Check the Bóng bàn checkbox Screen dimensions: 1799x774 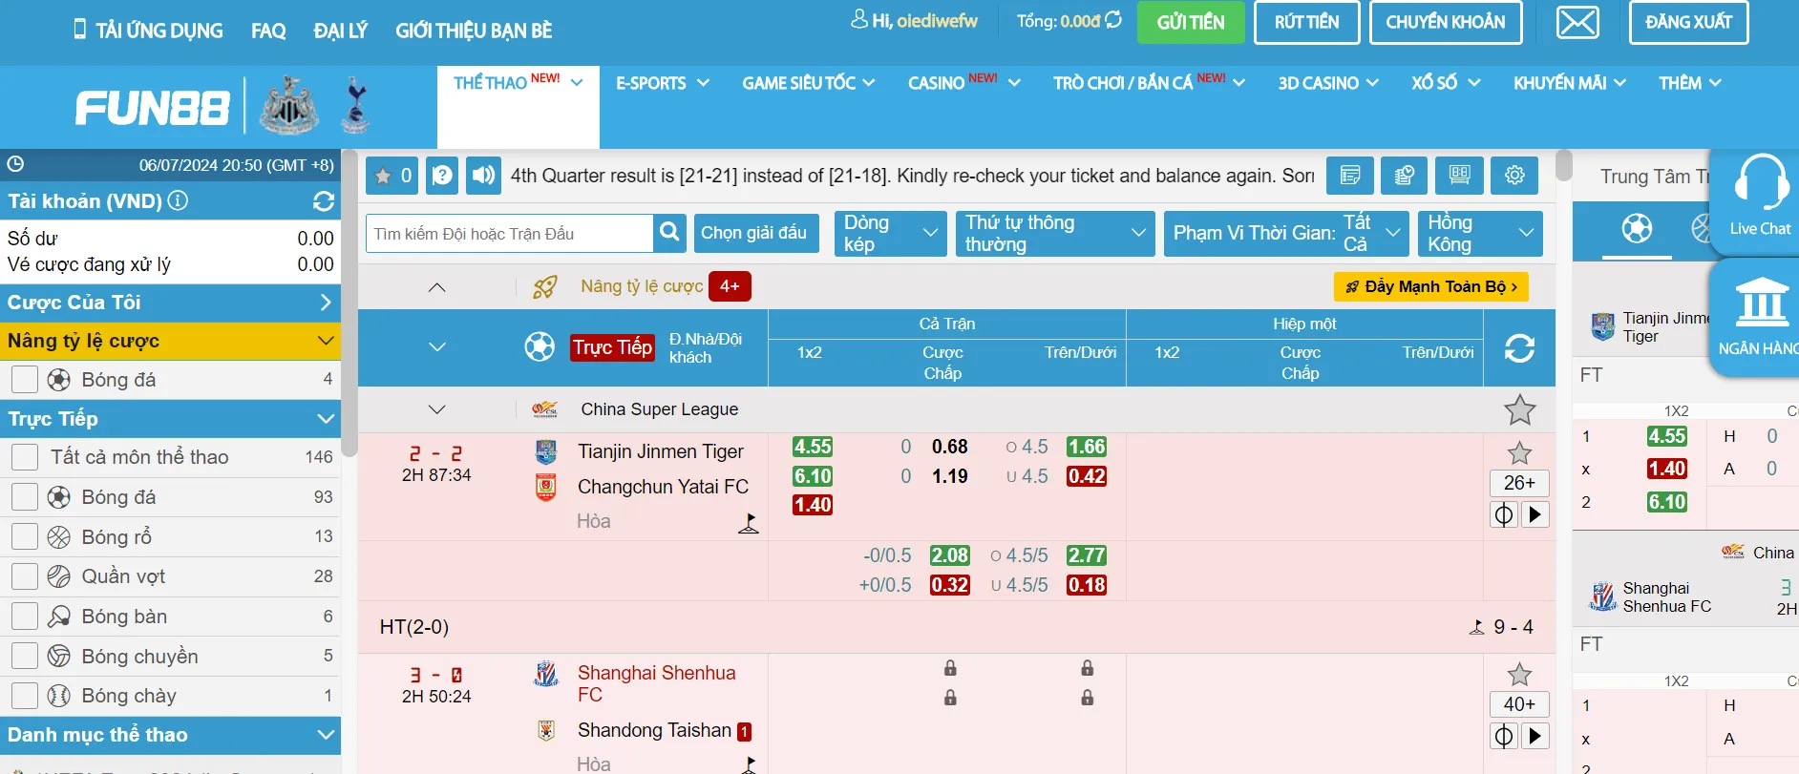pos(25,617)
